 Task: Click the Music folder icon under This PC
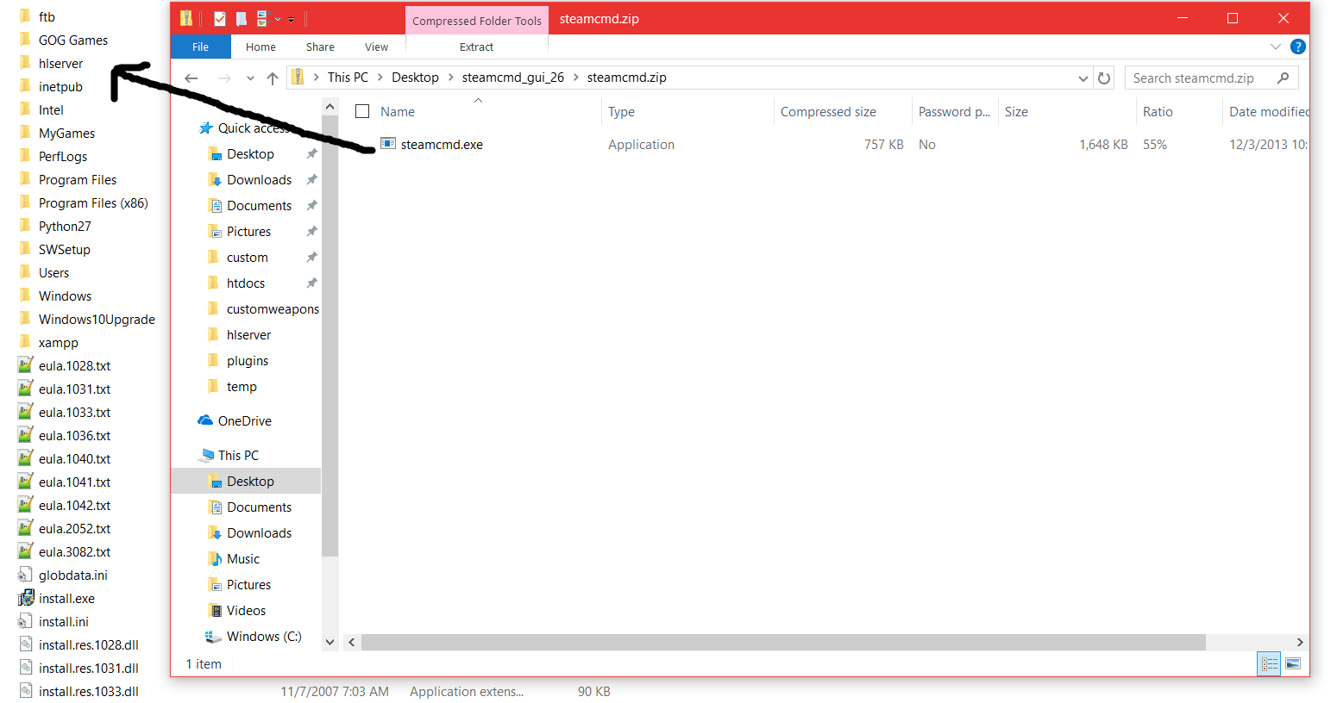coord(215,558)
